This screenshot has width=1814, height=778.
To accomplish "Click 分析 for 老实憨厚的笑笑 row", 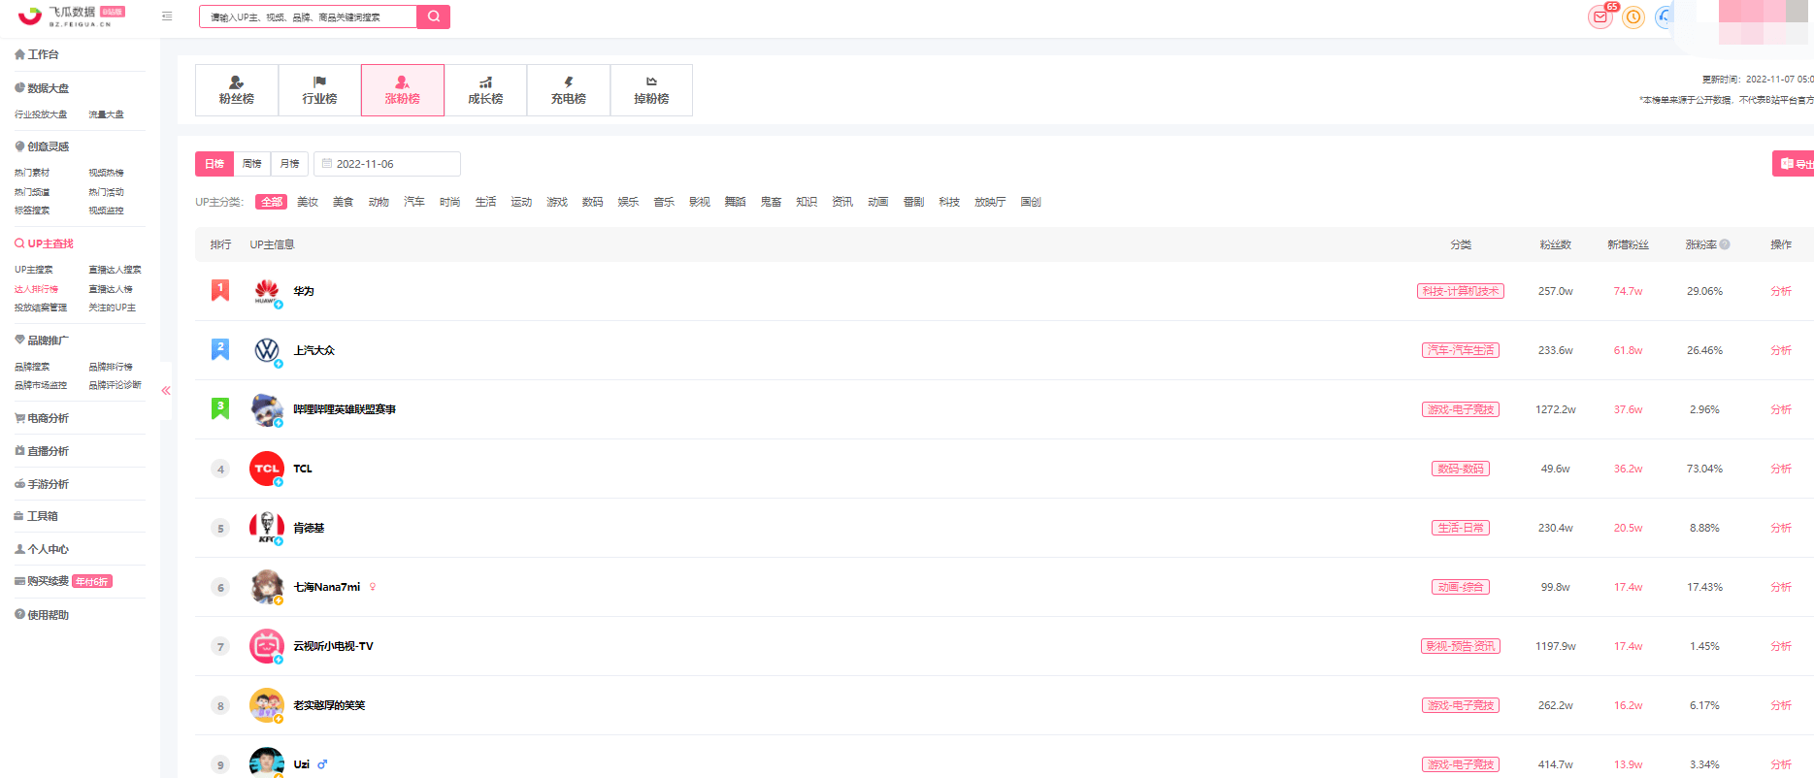I will (1781, 705).
